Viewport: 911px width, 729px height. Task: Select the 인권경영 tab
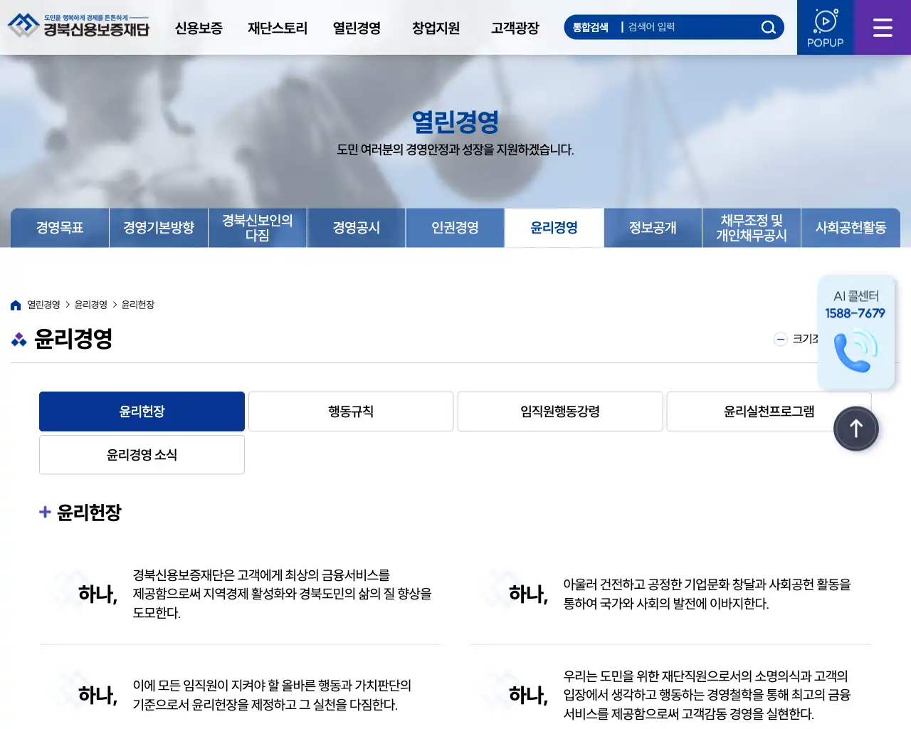pyautogui.click(x=455, y=228)
